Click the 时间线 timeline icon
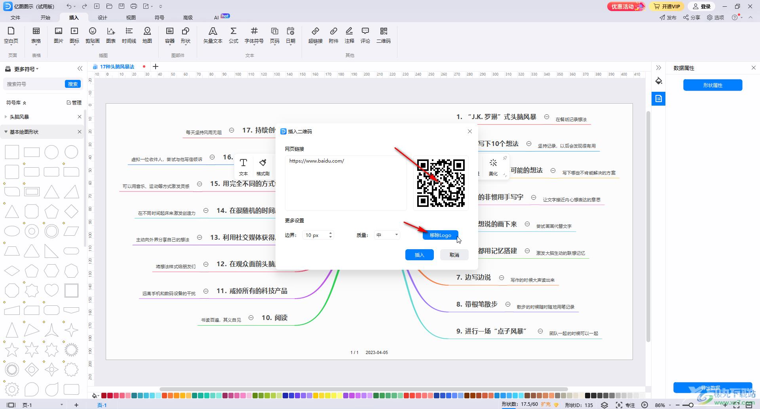This screenshot has width=760, height=409. tap(129, 35)
